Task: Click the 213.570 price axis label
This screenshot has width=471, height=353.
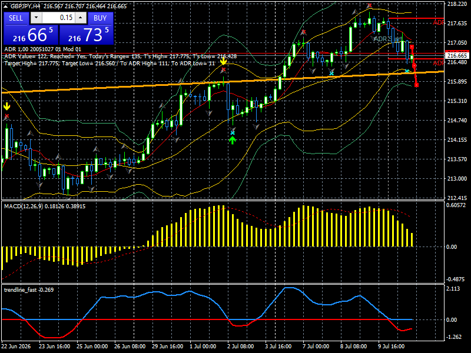Action: (457, 159)
